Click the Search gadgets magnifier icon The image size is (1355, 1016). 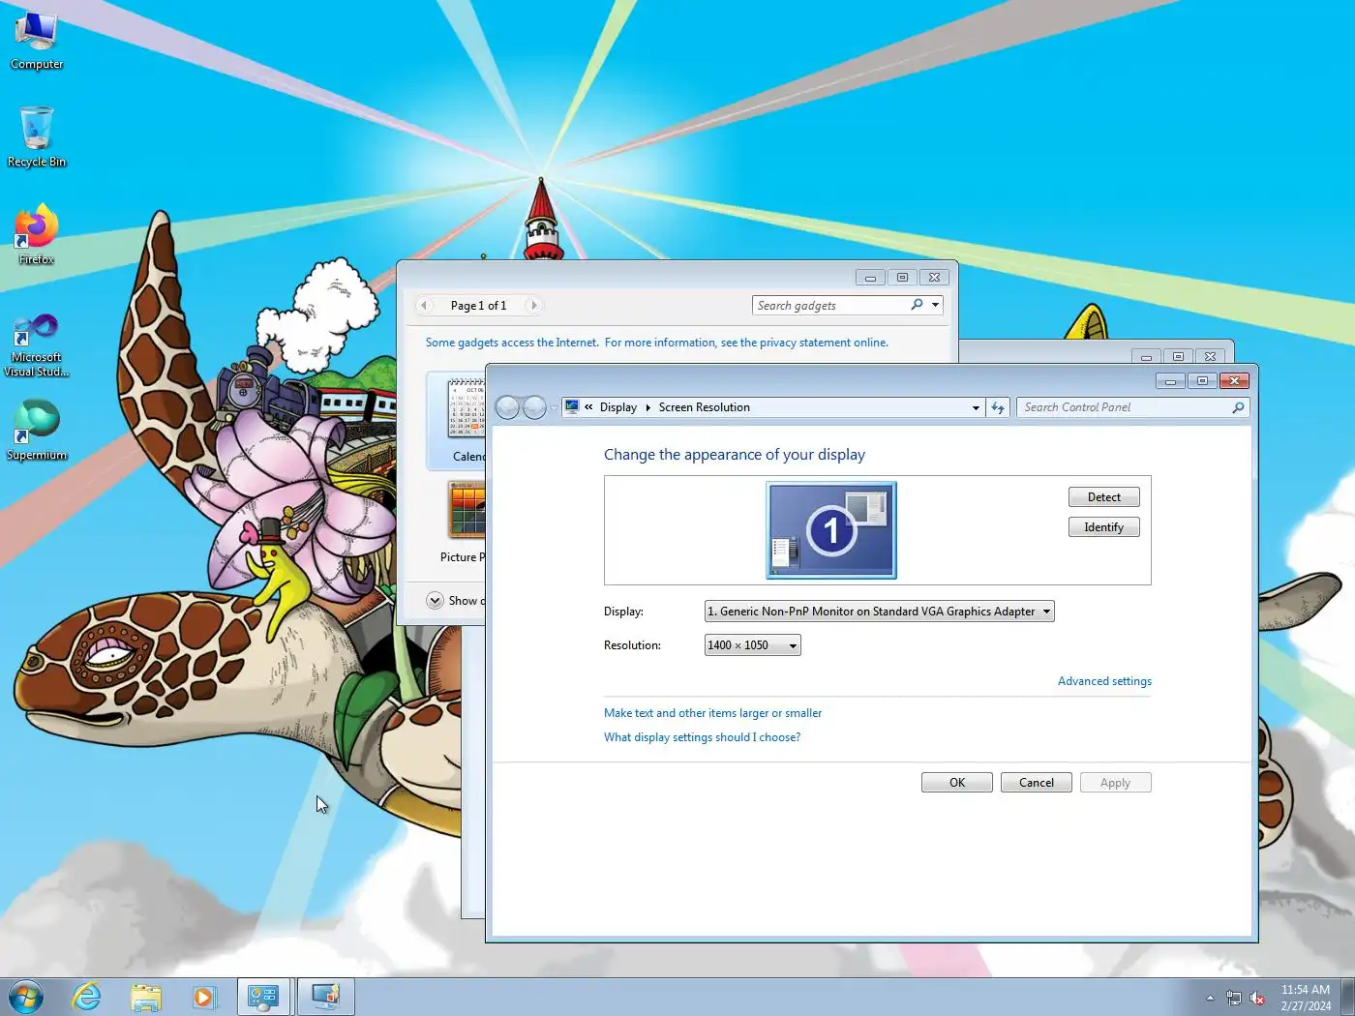[x=917, y=305]
